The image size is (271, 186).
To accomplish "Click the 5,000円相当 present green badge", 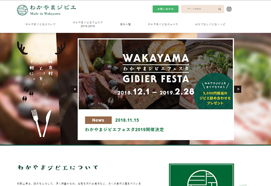I will [215, 92].
